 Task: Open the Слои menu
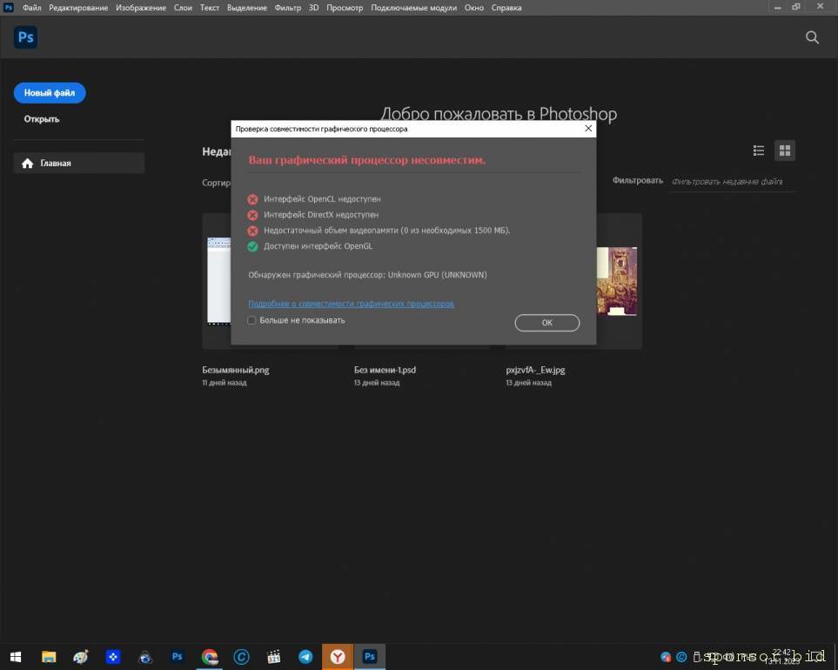183,8
